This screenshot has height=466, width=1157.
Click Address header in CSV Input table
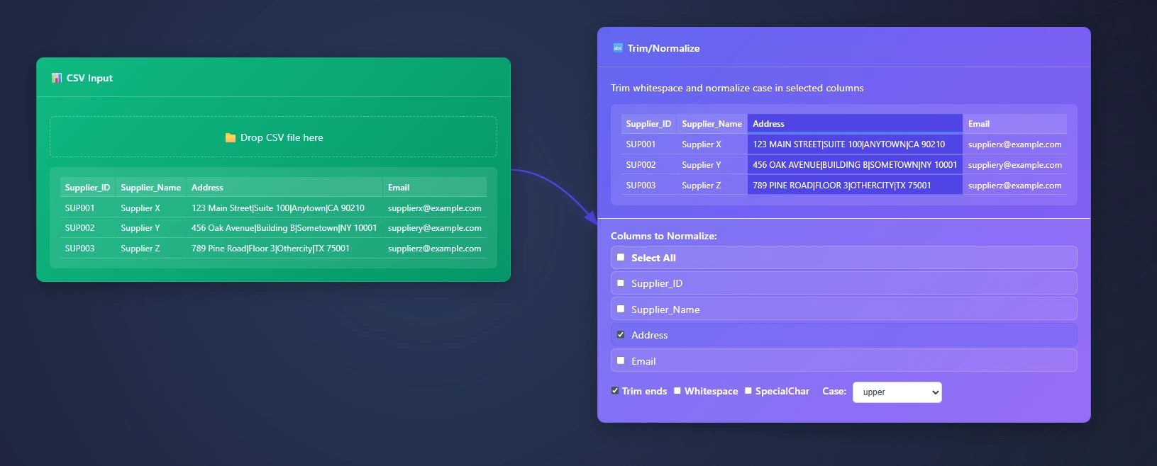(284, 188)
